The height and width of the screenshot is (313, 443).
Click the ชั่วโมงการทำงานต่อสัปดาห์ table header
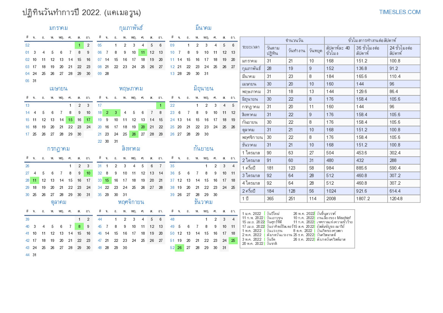coord(372,40)
